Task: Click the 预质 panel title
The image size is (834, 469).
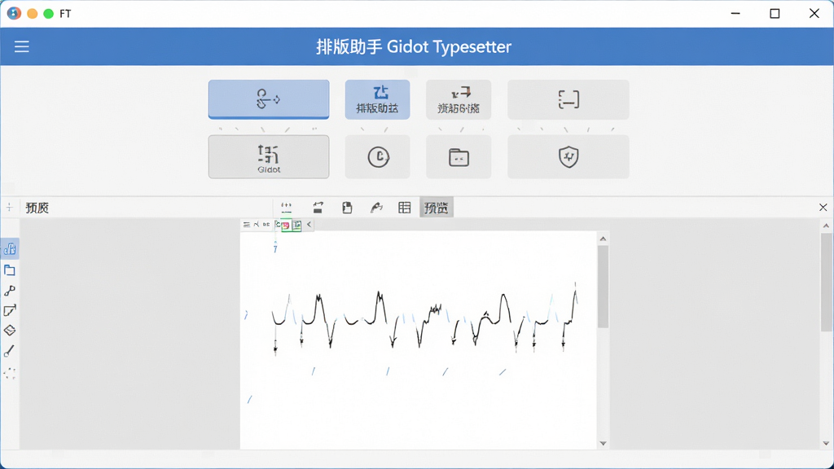Action: [37, 208]
